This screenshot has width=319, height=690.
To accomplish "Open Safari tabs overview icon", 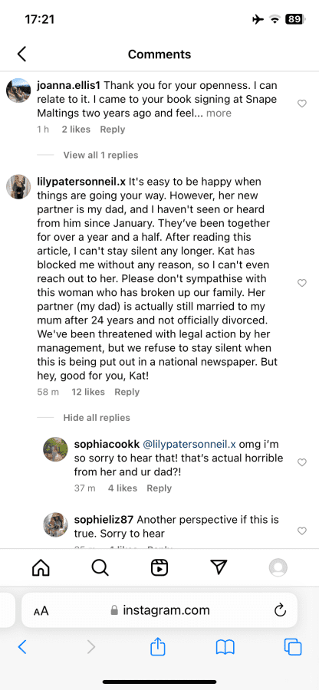I will [x=293, y=647].
